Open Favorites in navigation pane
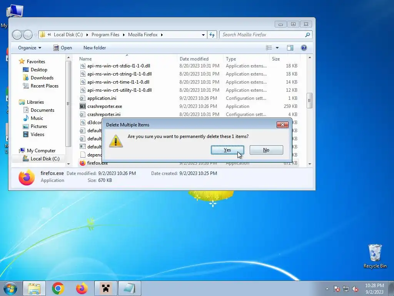394x296 pixels. pyautogui.click(x=36, y=62)
